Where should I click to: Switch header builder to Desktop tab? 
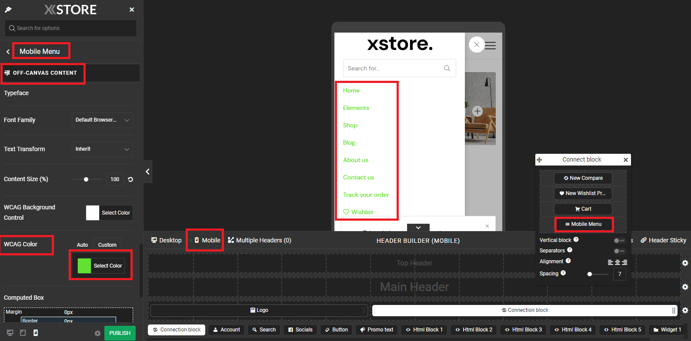[166, 240]
